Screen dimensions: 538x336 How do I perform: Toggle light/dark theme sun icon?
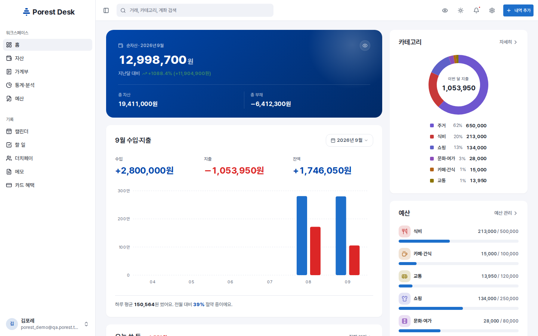[x=461, y=10]
